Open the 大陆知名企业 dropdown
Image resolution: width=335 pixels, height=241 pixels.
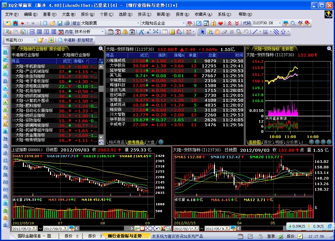184,23
